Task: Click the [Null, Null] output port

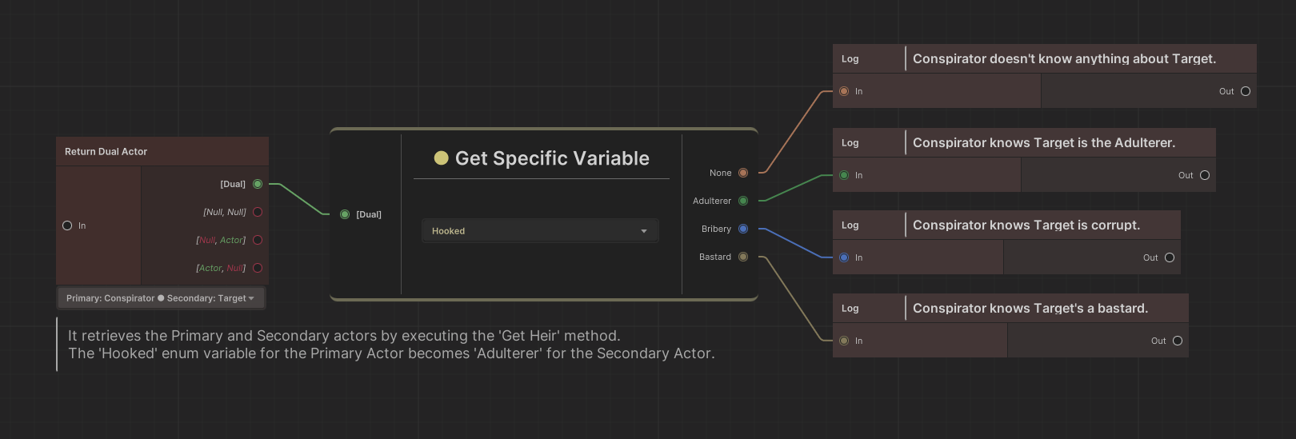Action: pyautogui.click(x=258, y=212)
